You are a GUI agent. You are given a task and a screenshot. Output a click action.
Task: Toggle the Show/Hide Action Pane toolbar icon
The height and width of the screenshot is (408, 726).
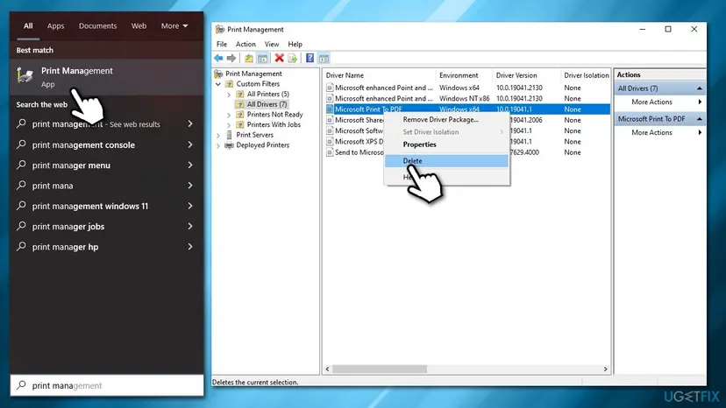(324, 59)
